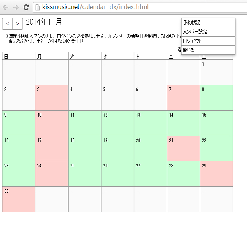Open the pink cell for day 7
Viewport: 247px width, 235px height.
pyautogui.click(x=183, y=97)
